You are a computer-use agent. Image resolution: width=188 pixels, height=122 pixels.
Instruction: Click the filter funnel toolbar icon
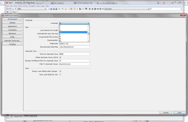pos(15,9)
